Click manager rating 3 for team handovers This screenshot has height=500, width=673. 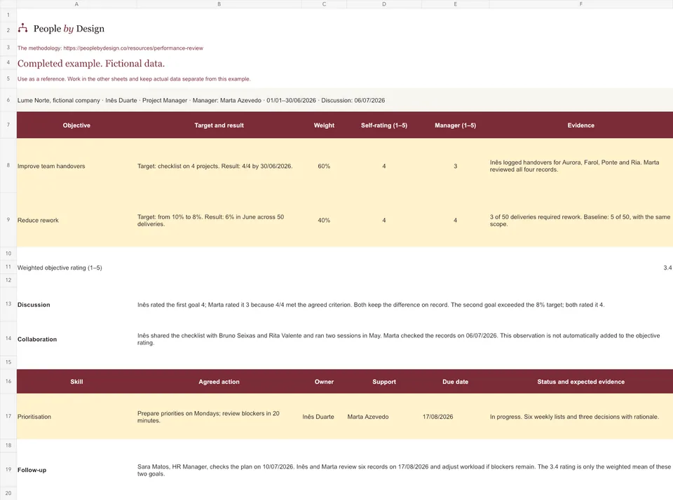pos(456,166)
